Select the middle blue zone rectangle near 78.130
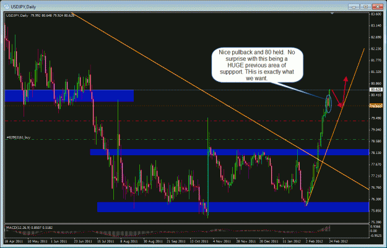The width and height of the screenshot is (387, 248). click(x=230, y=152)
